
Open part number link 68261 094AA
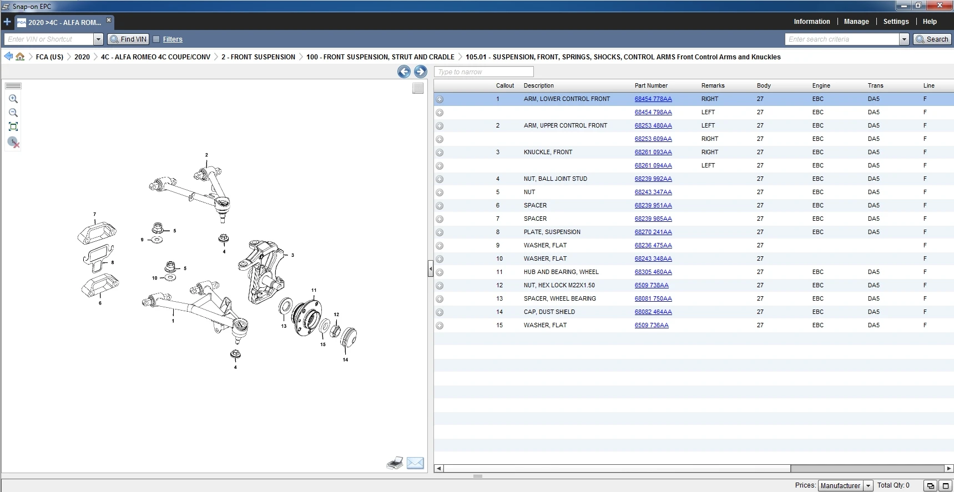653,165
